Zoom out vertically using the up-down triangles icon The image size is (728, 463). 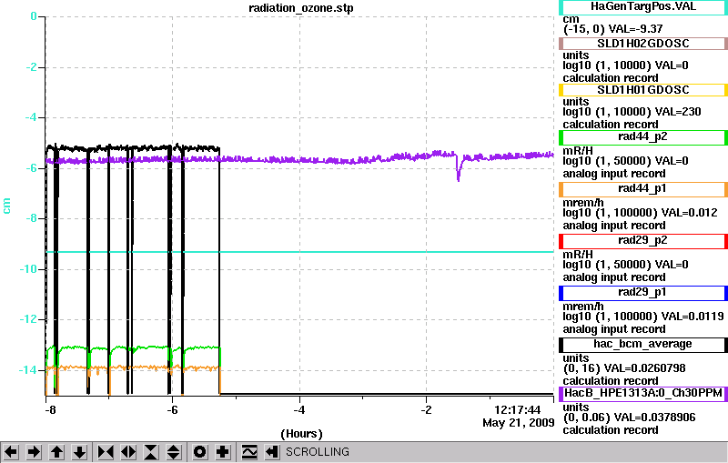coord(174,452)
